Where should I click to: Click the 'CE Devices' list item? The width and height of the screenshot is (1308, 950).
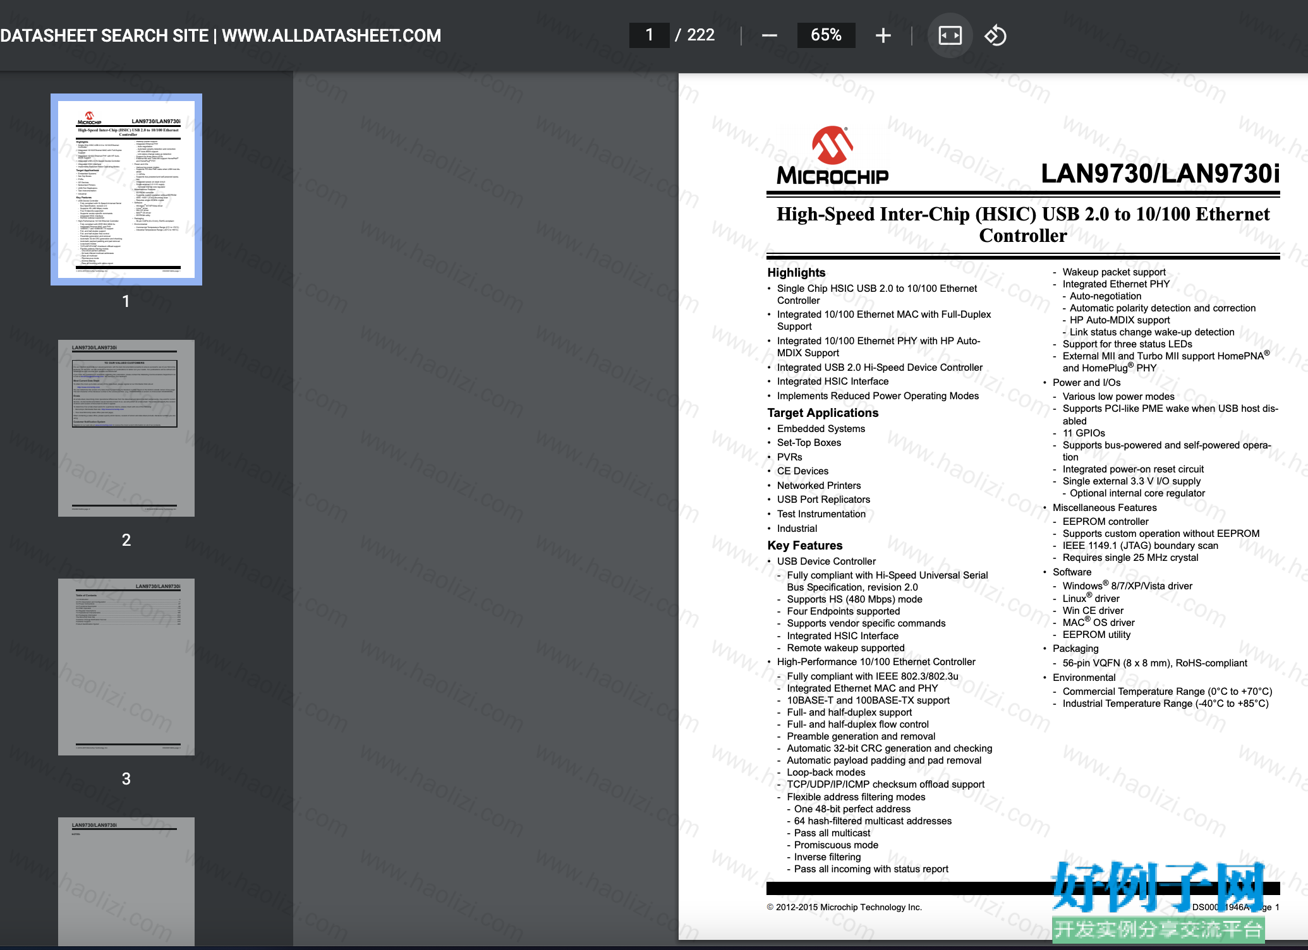pos(802,471)
